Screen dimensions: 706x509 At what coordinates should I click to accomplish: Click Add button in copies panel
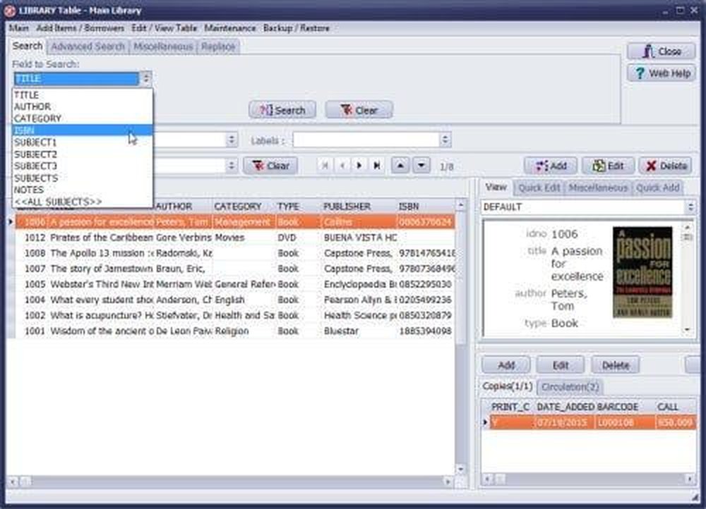(506, 365)
